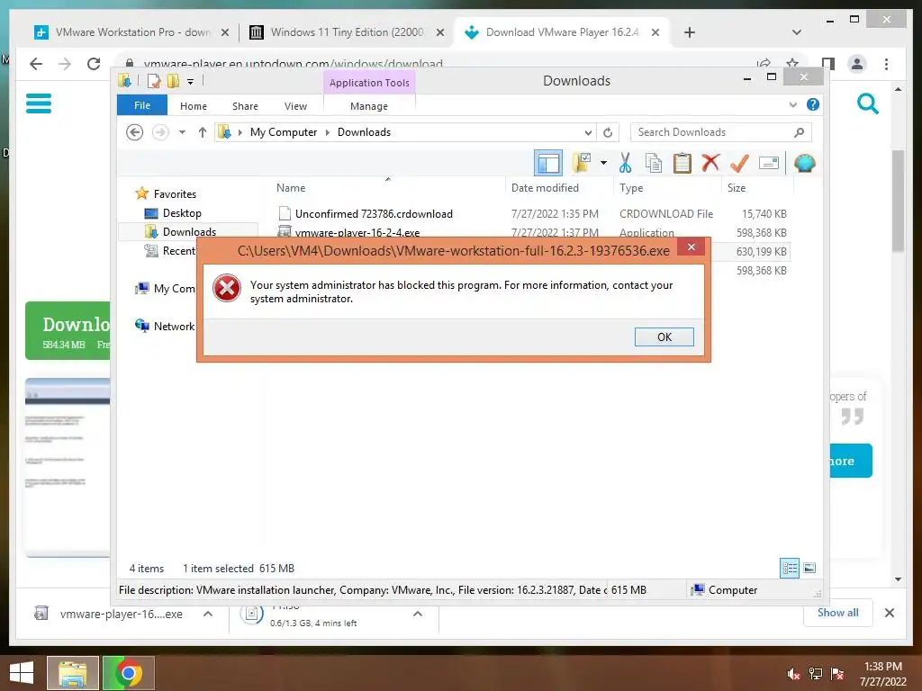
Task: Open Chrome profile avatar button
Action: pyautogui.click(x=857, y=64)
